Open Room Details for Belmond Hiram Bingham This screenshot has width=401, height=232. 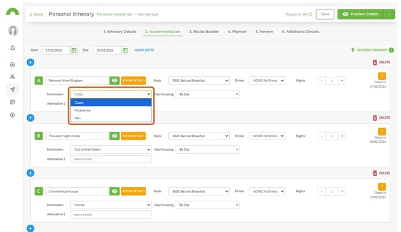(133, 80)
